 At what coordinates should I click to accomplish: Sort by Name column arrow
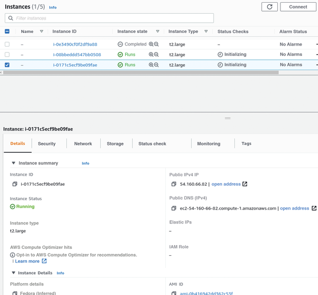[41, 31]
